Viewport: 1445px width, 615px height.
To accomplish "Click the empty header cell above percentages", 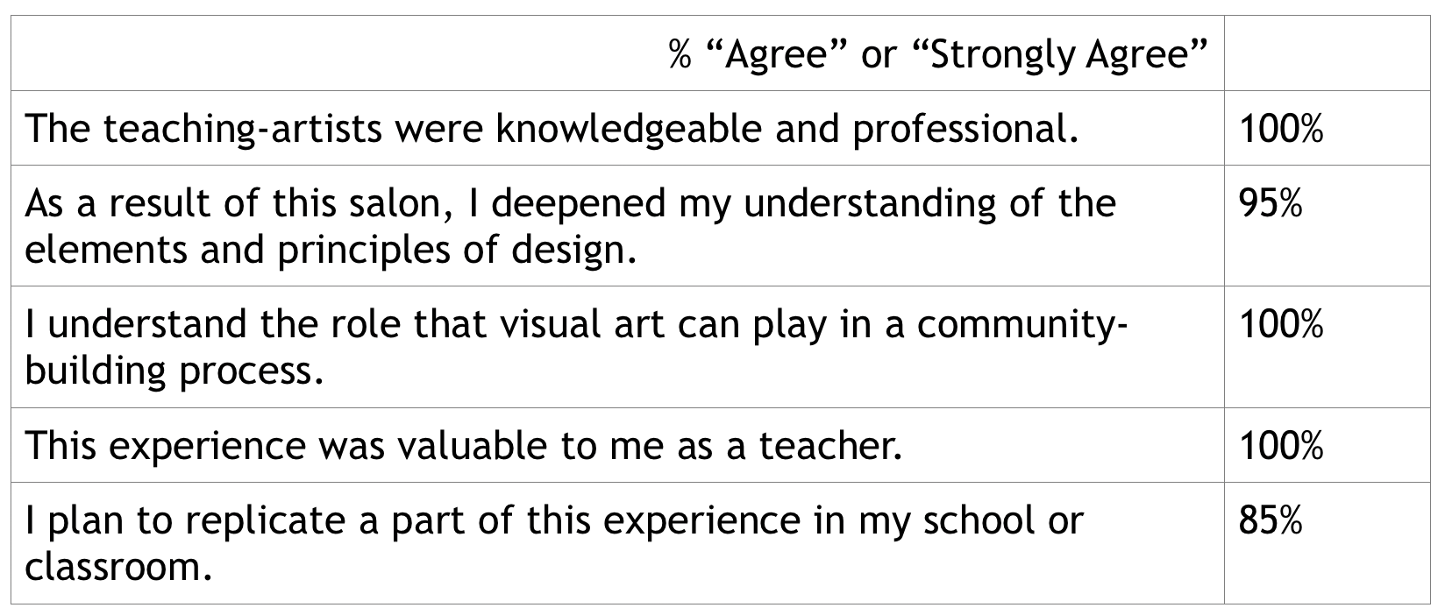I will [1327, 53].
